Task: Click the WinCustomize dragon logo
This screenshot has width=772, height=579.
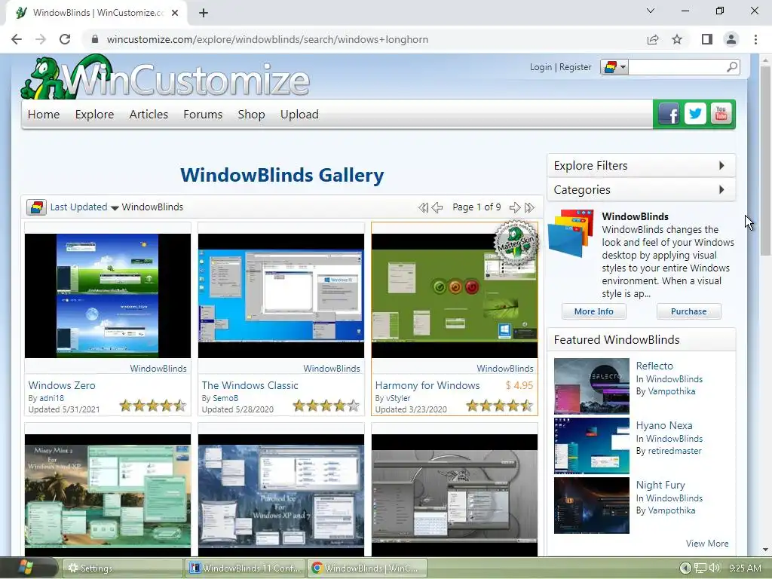Action: [x=164, y=78]
